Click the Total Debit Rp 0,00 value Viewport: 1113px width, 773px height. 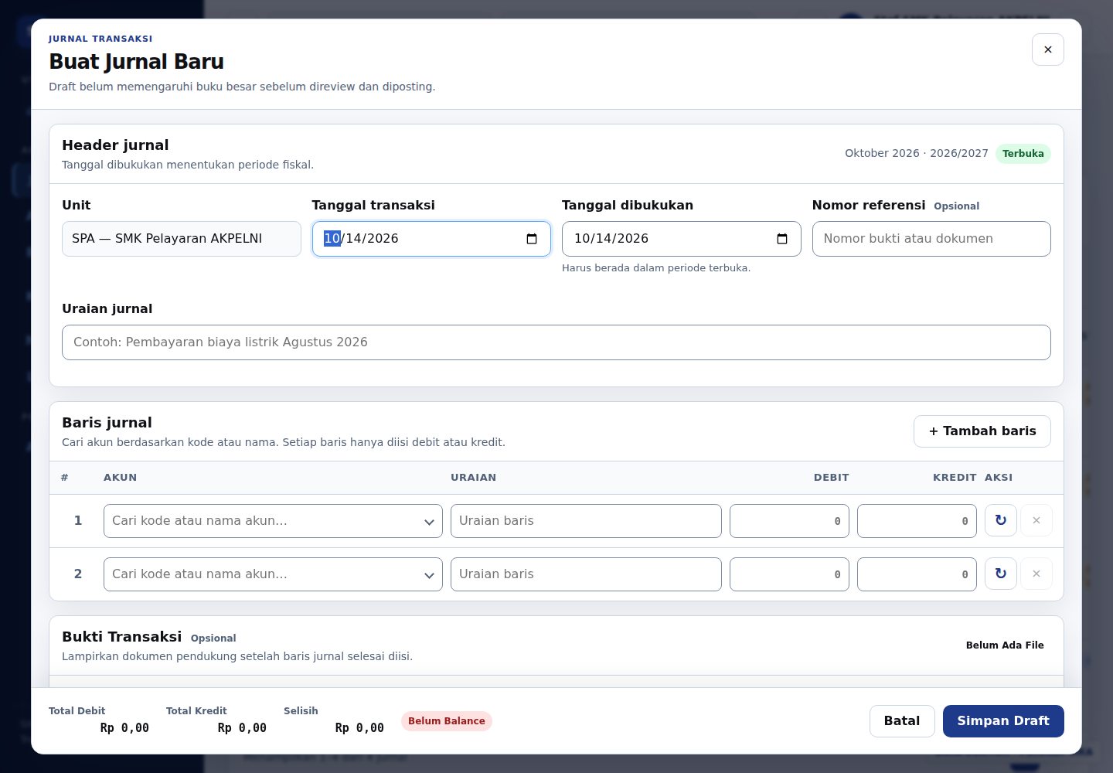124,728
